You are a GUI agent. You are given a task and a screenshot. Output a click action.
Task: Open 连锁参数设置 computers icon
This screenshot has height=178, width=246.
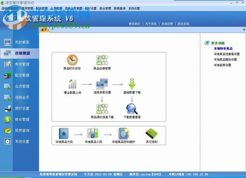point(102,84)
